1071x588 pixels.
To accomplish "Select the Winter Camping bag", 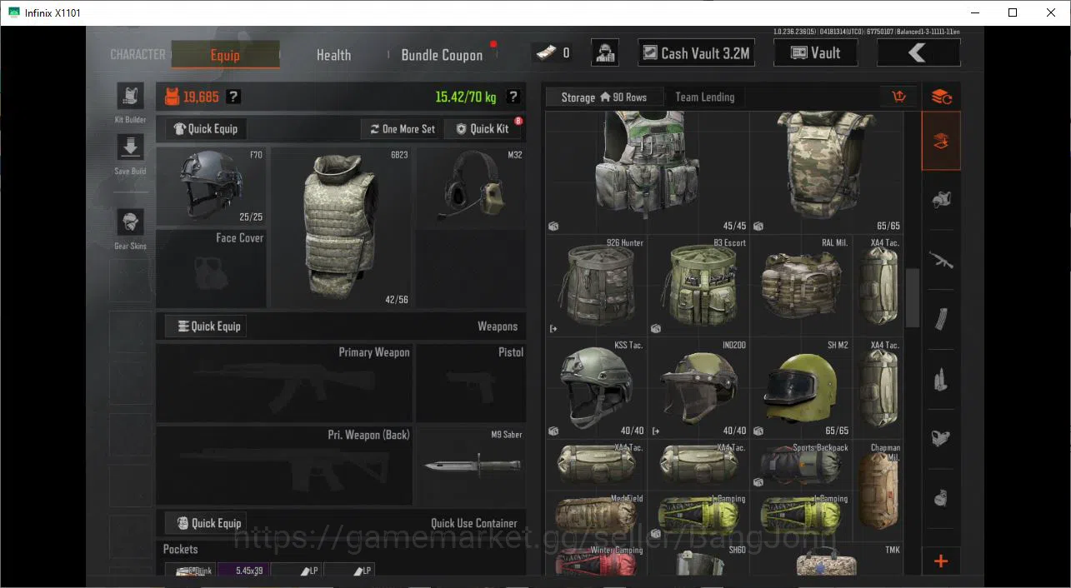I will pos(597,560).
